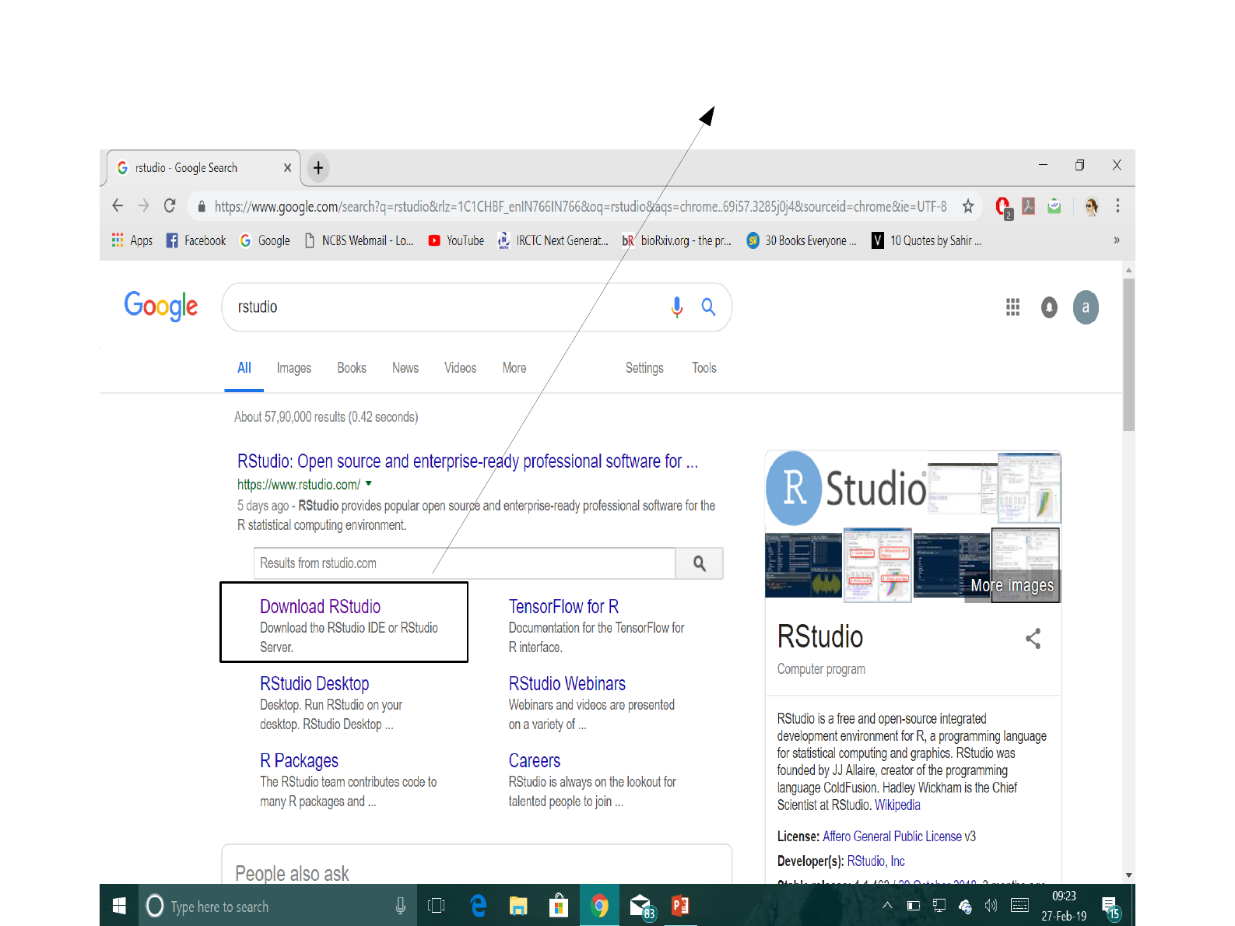Share the RStudio knowledge panel
Screen dimensions: 1235x926
click(1033, 639)
